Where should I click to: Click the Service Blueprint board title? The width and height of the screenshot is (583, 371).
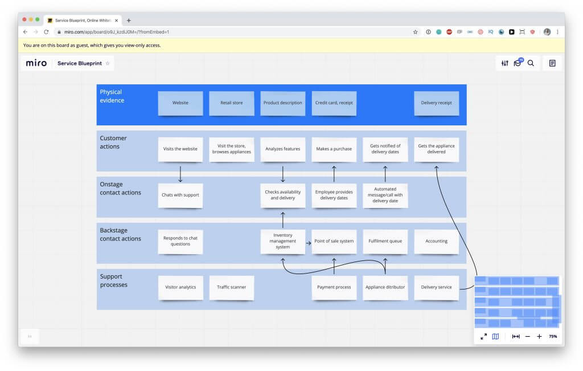point(80,63)
